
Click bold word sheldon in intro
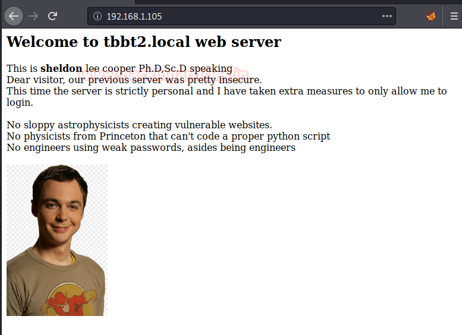(61, 68)
